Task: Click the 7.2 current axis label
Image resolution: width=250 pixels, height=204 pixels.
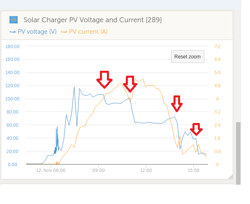Action: 218,46
